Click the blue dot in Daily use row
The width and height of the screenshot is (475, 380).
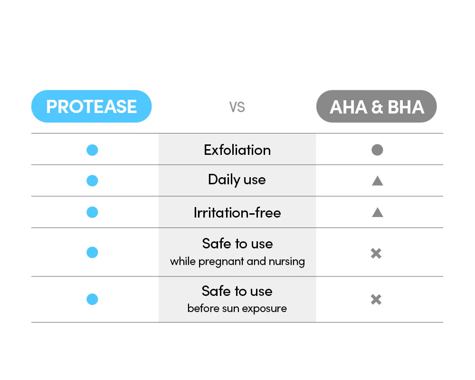(92, 180)
